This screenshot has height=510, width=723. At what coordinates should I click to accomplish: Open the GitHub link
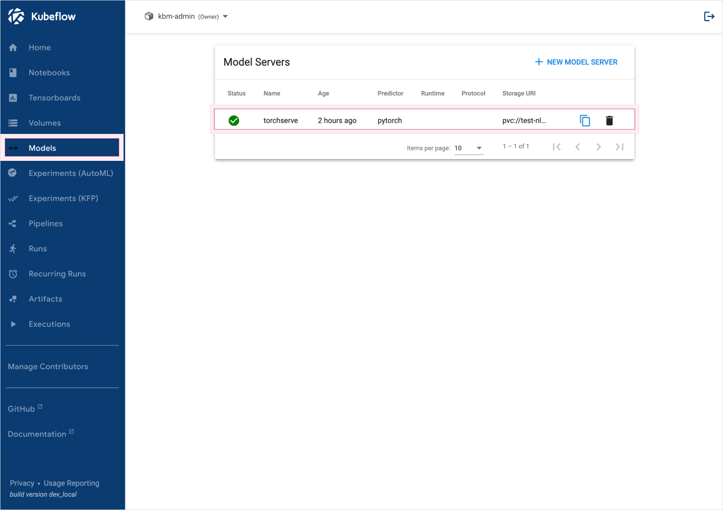pos(25,409)
